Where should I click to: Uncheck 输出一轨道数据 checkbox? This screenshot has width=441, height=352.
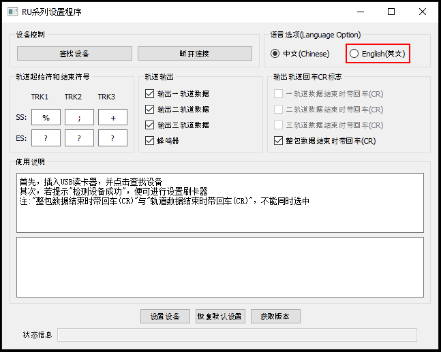(x=150, y=94)
